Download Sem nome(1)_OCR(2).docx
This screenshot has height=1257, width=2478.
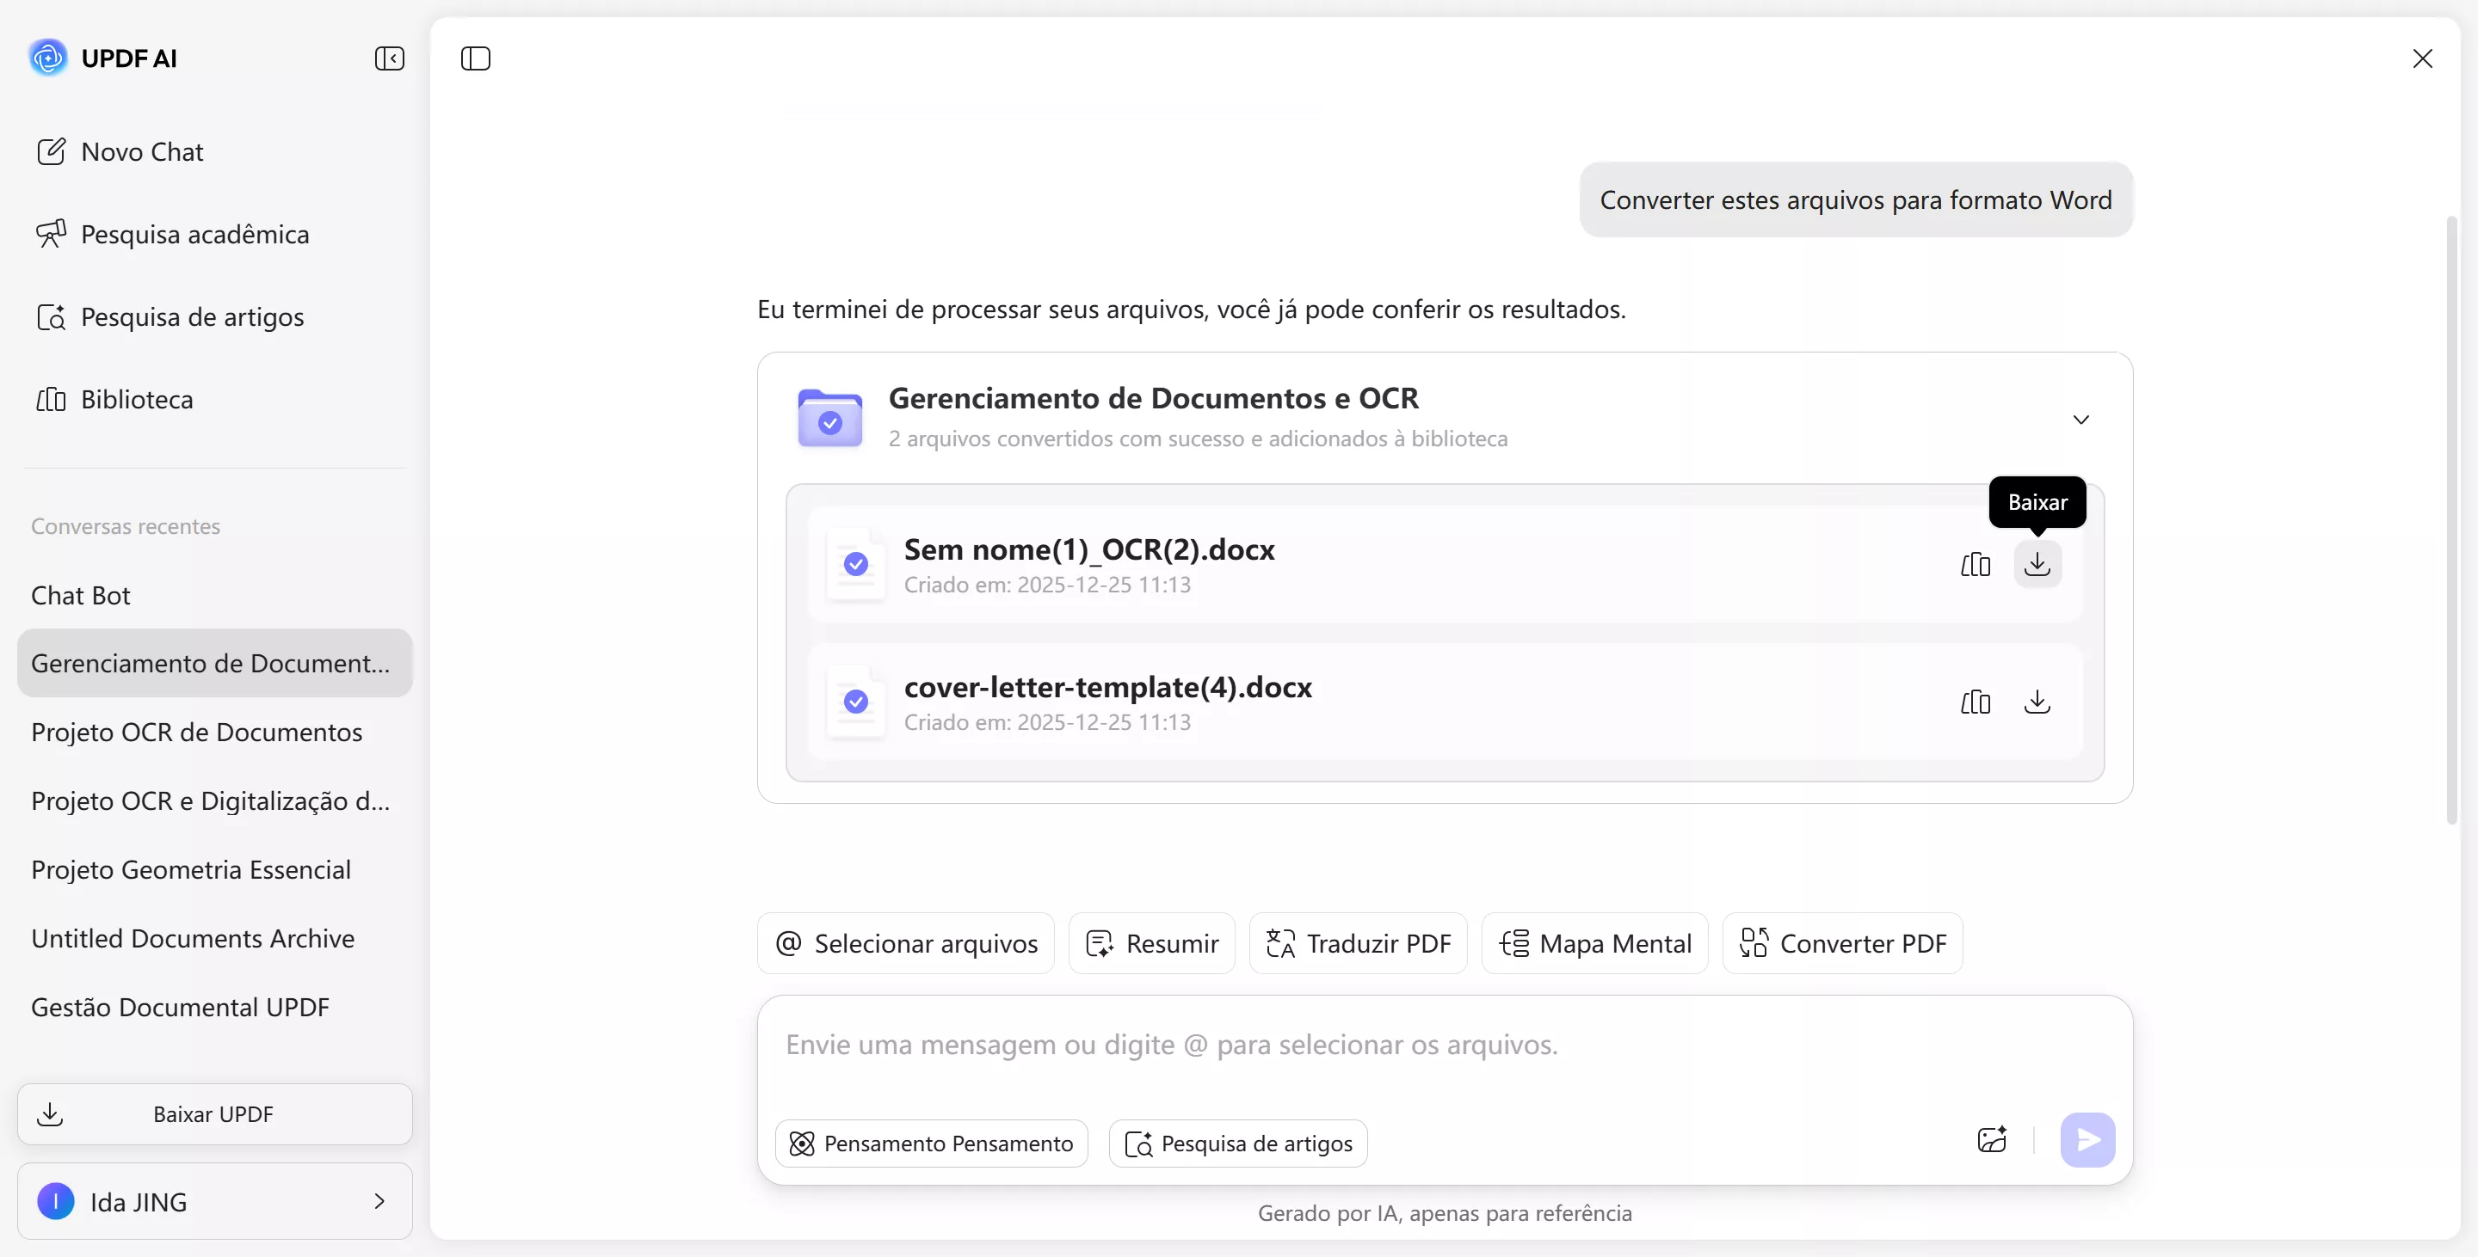coord(2037,564)
